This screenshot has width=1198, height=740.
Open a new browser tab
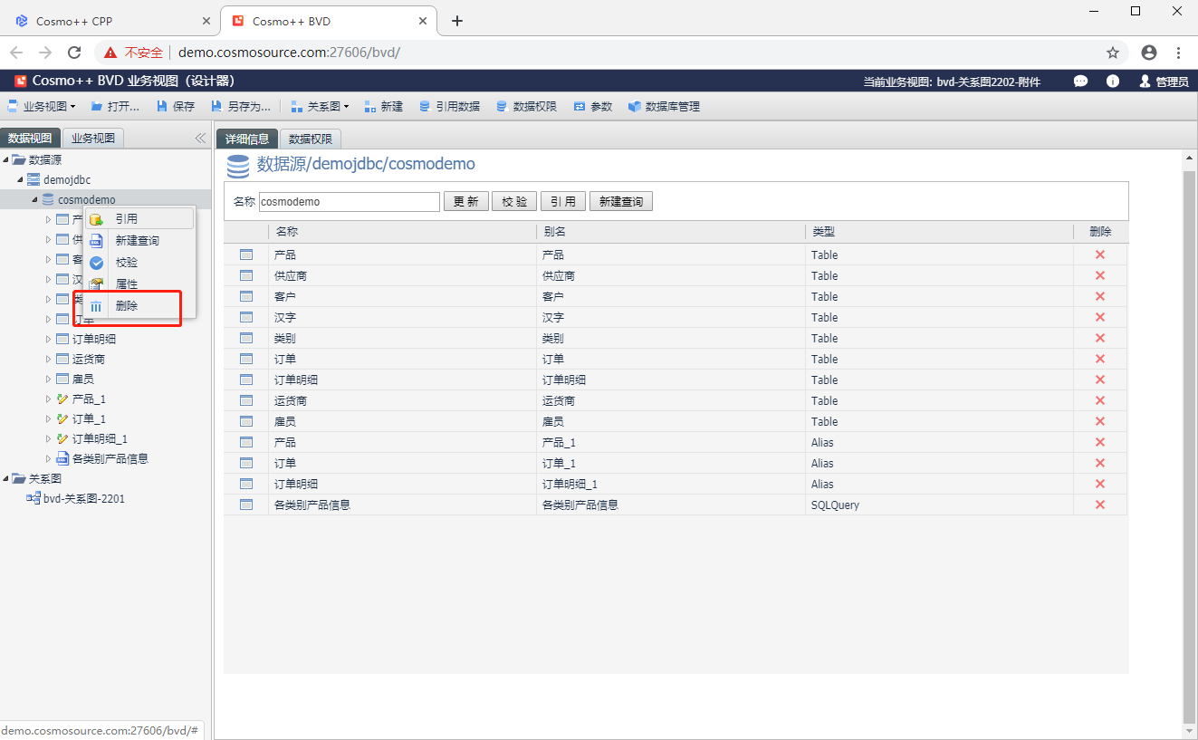click(457, 21)
